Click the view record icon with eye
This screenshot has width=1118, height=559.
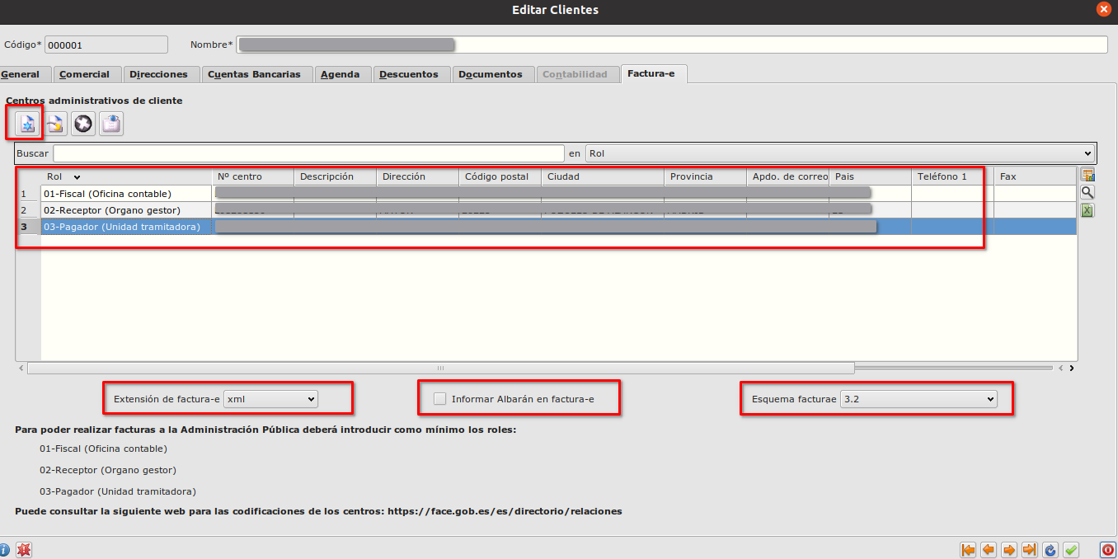coord(111,124)
